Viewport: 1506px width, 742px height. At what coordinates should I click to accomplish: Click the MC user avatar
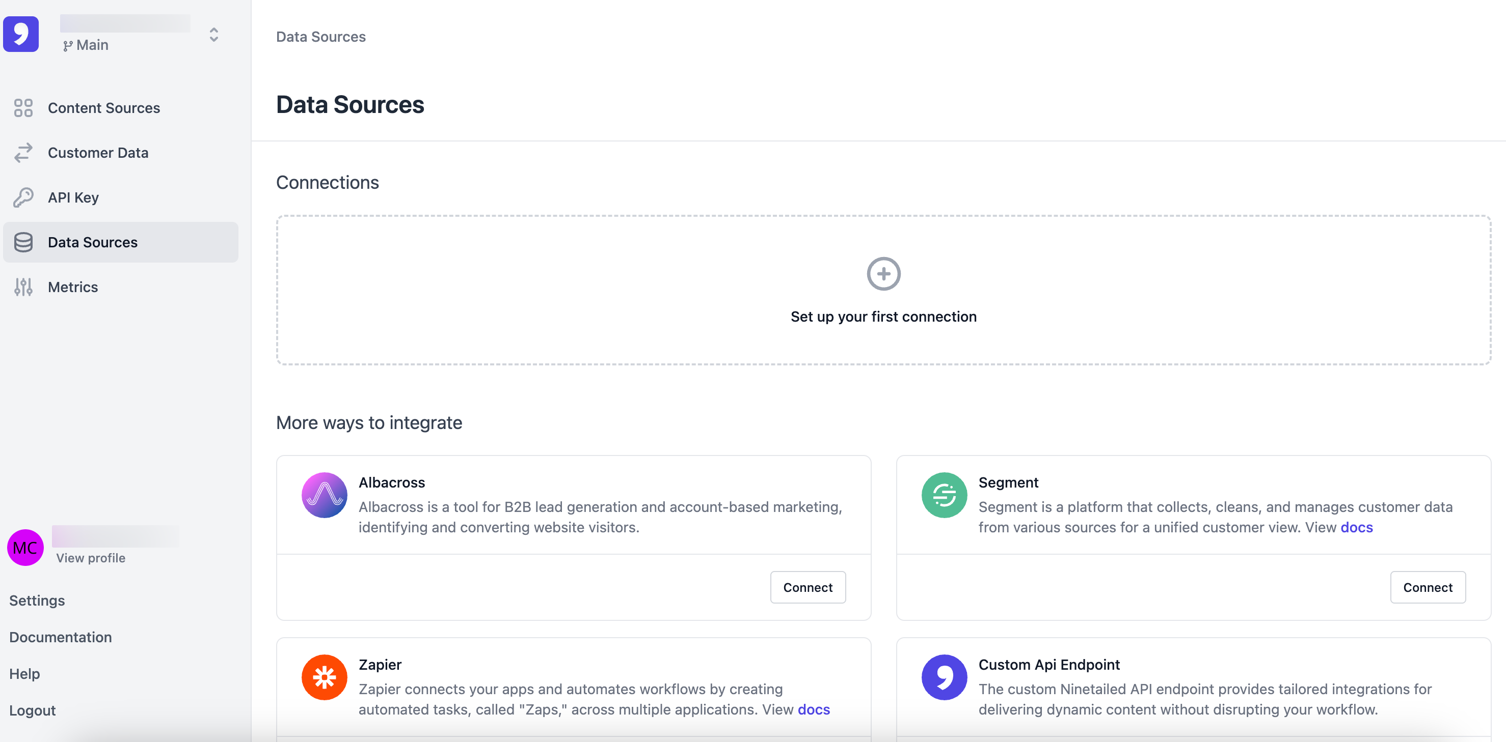click(x=25, y=548)
